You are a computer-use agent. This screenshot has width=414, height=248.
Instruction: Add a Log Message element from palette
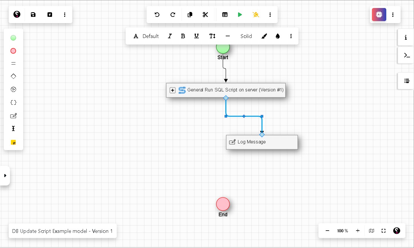[x=13, y=116]
